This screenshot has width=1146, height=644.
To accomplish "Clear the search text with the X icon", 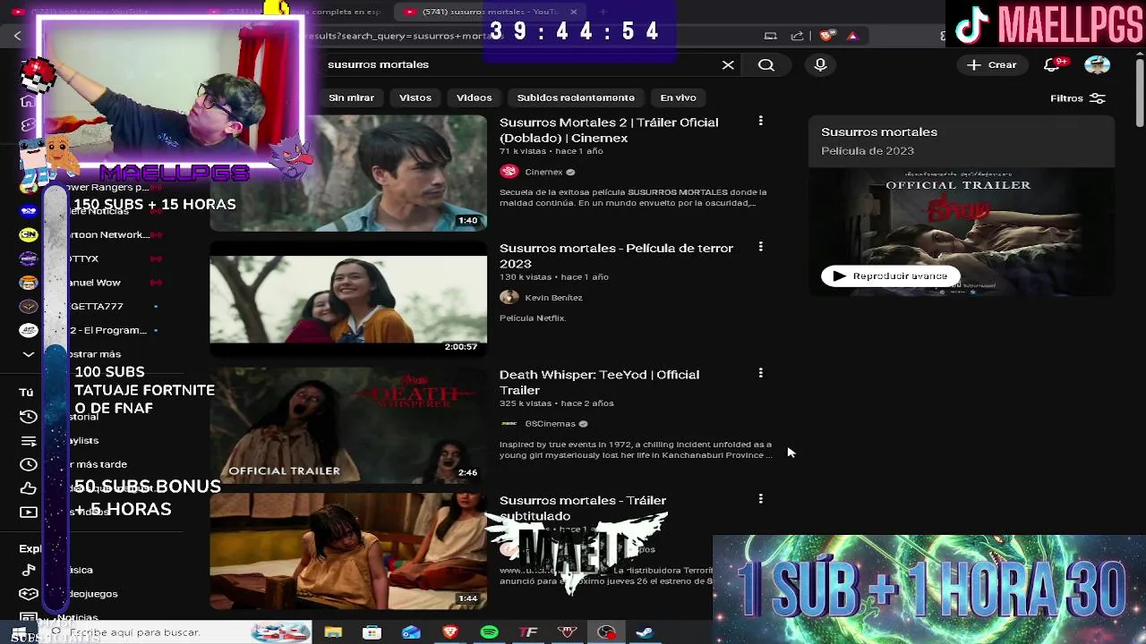I will tap(728, 65).
